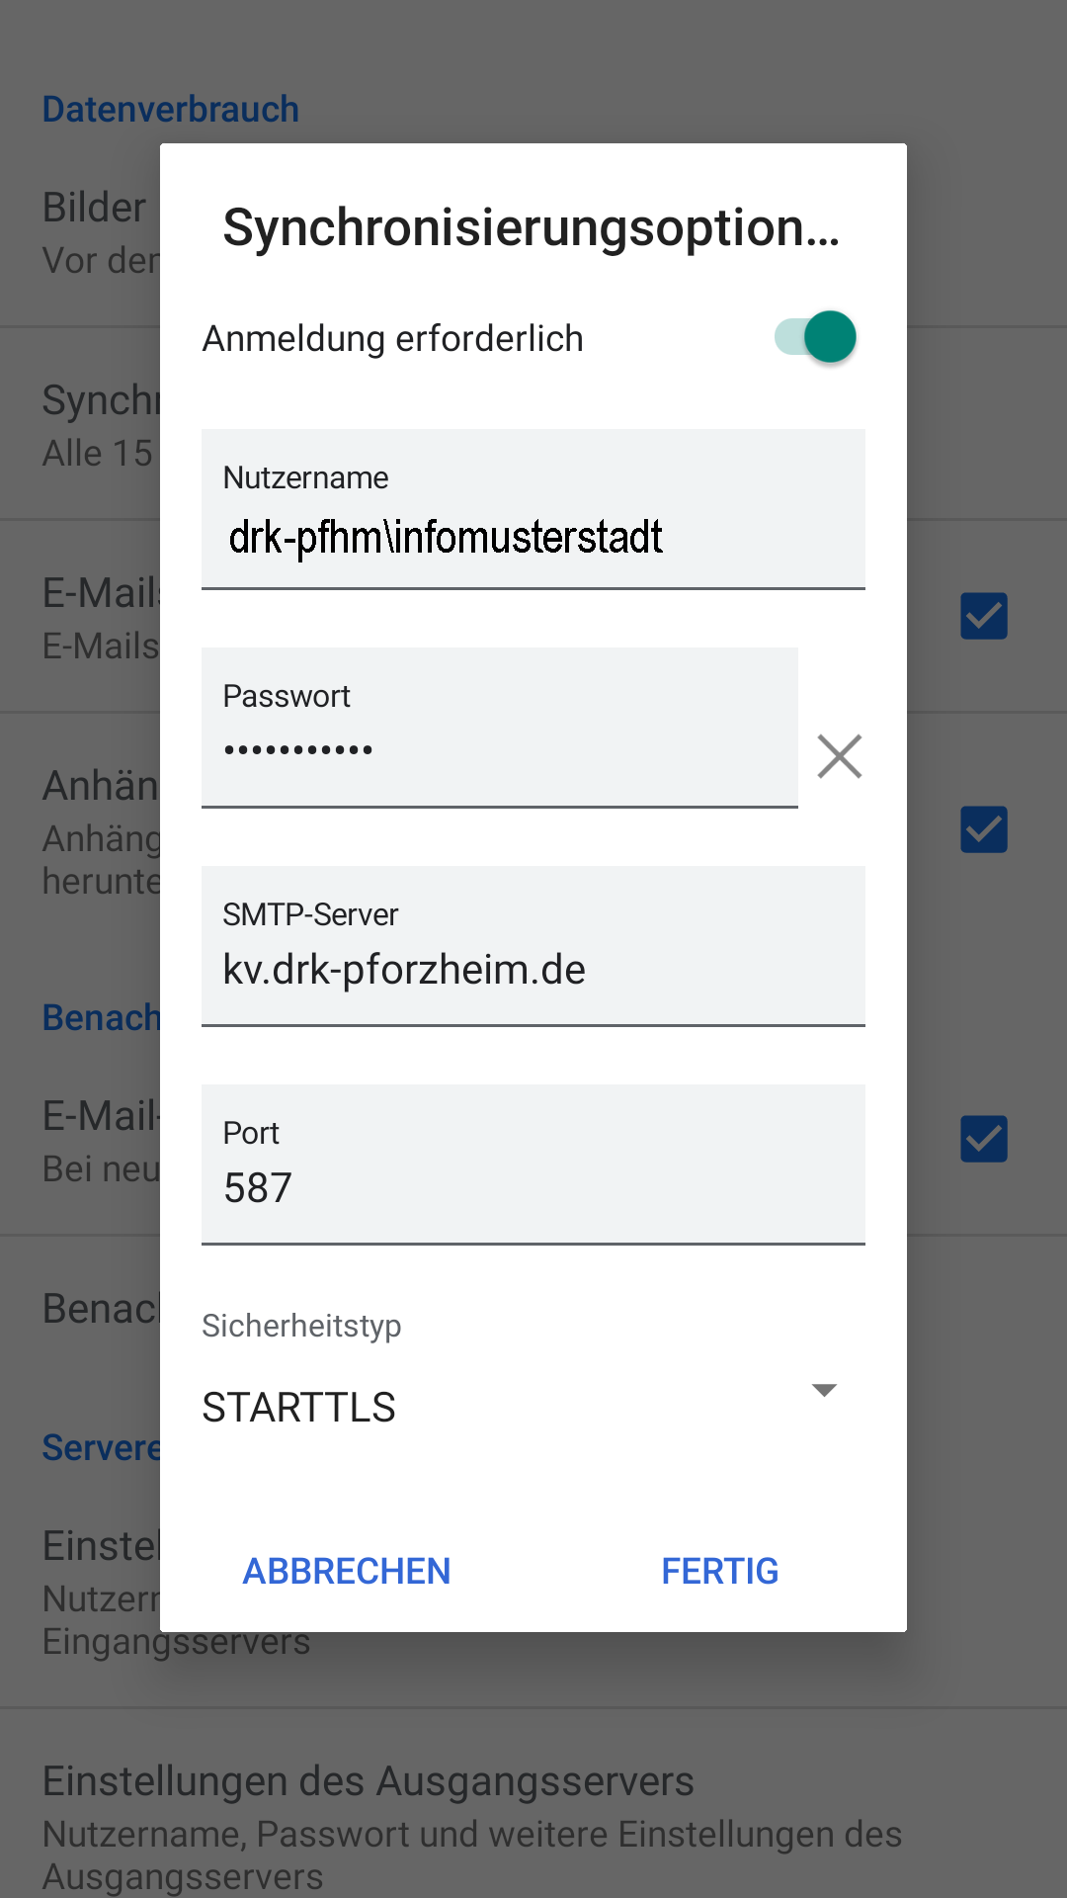The height and width of the screenshot is (1898, 1067).
Task: Toggle the E-Mail-Benachrichtigungen checkbox
Action: 984,1139
